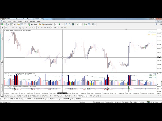
Task: Open the Charts menu
Action: click(x=20, y=21)
